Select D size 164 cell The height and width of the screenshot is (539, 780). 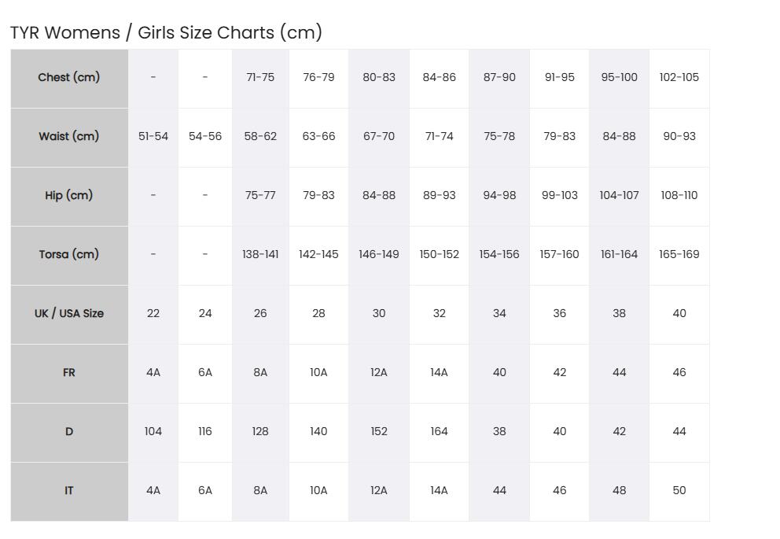[440, 433]
